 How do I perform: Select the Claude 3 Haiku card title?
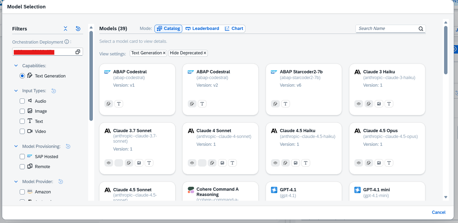(379, 72)
